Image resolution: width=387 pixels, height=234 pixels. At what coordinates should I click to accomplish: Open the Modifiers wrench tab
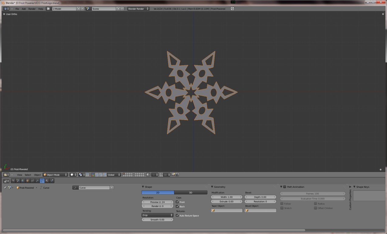(x=37, y=181)
